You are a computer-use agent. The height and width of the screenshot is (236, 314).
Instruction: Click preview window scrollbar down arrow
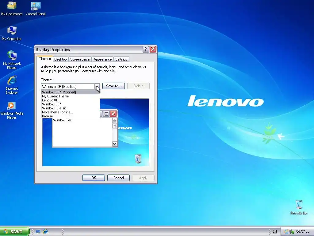tap(115, 144)
